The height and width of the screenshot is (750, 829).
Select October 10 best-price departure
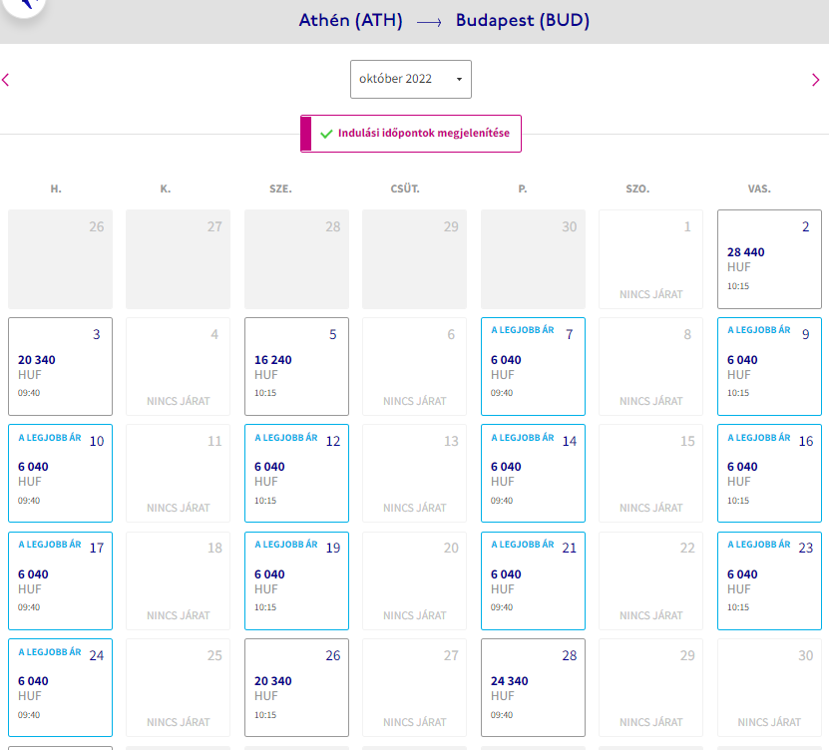pos(60,473)
